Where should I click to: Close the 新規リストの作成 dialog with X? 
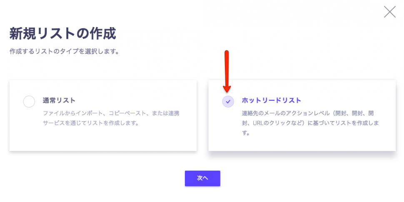(x=389, y=12)
